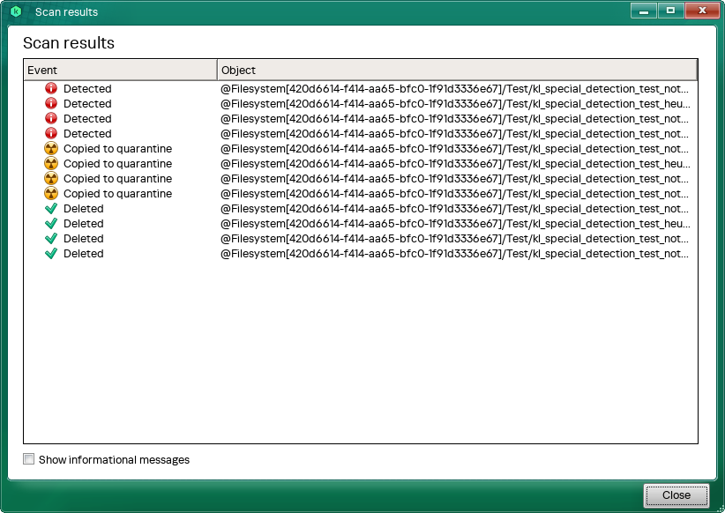Select the third Deleted event label
Viewport: 725px width, 513px height.
83,239
